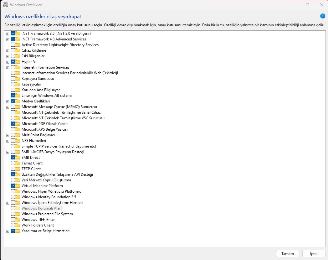
Task: Click the NFS Hizmetleri folder icon
Action: pyautogui.click(x=18, y=141)
